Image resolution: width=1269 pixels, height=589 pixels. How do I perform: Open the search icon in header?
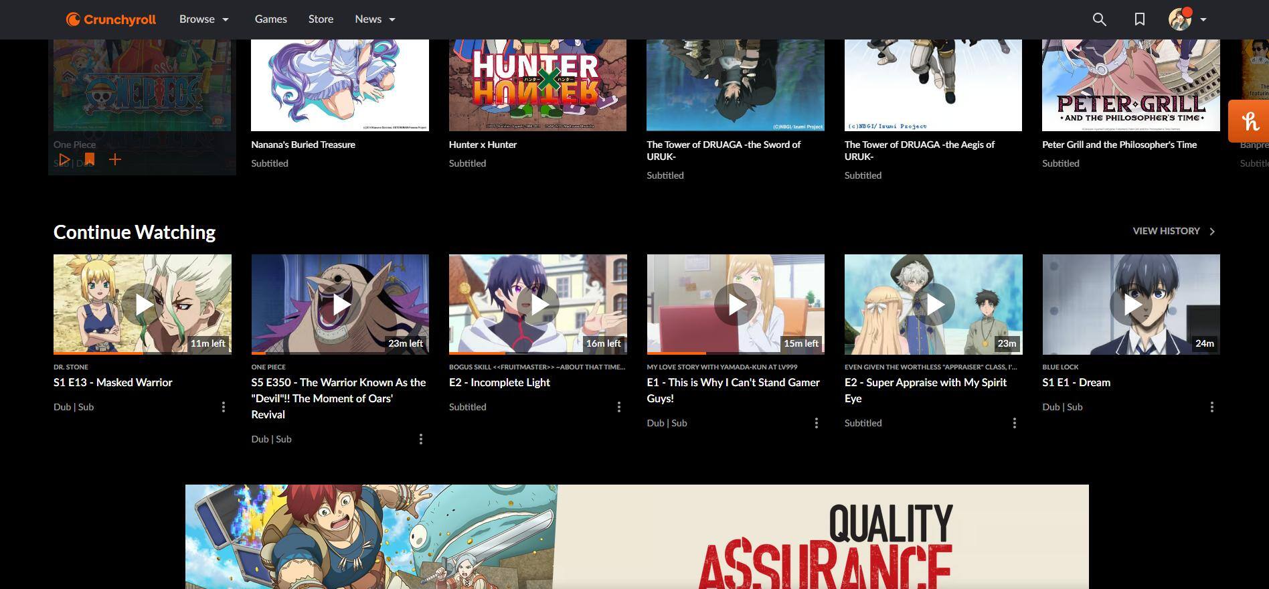point(1099,19)
